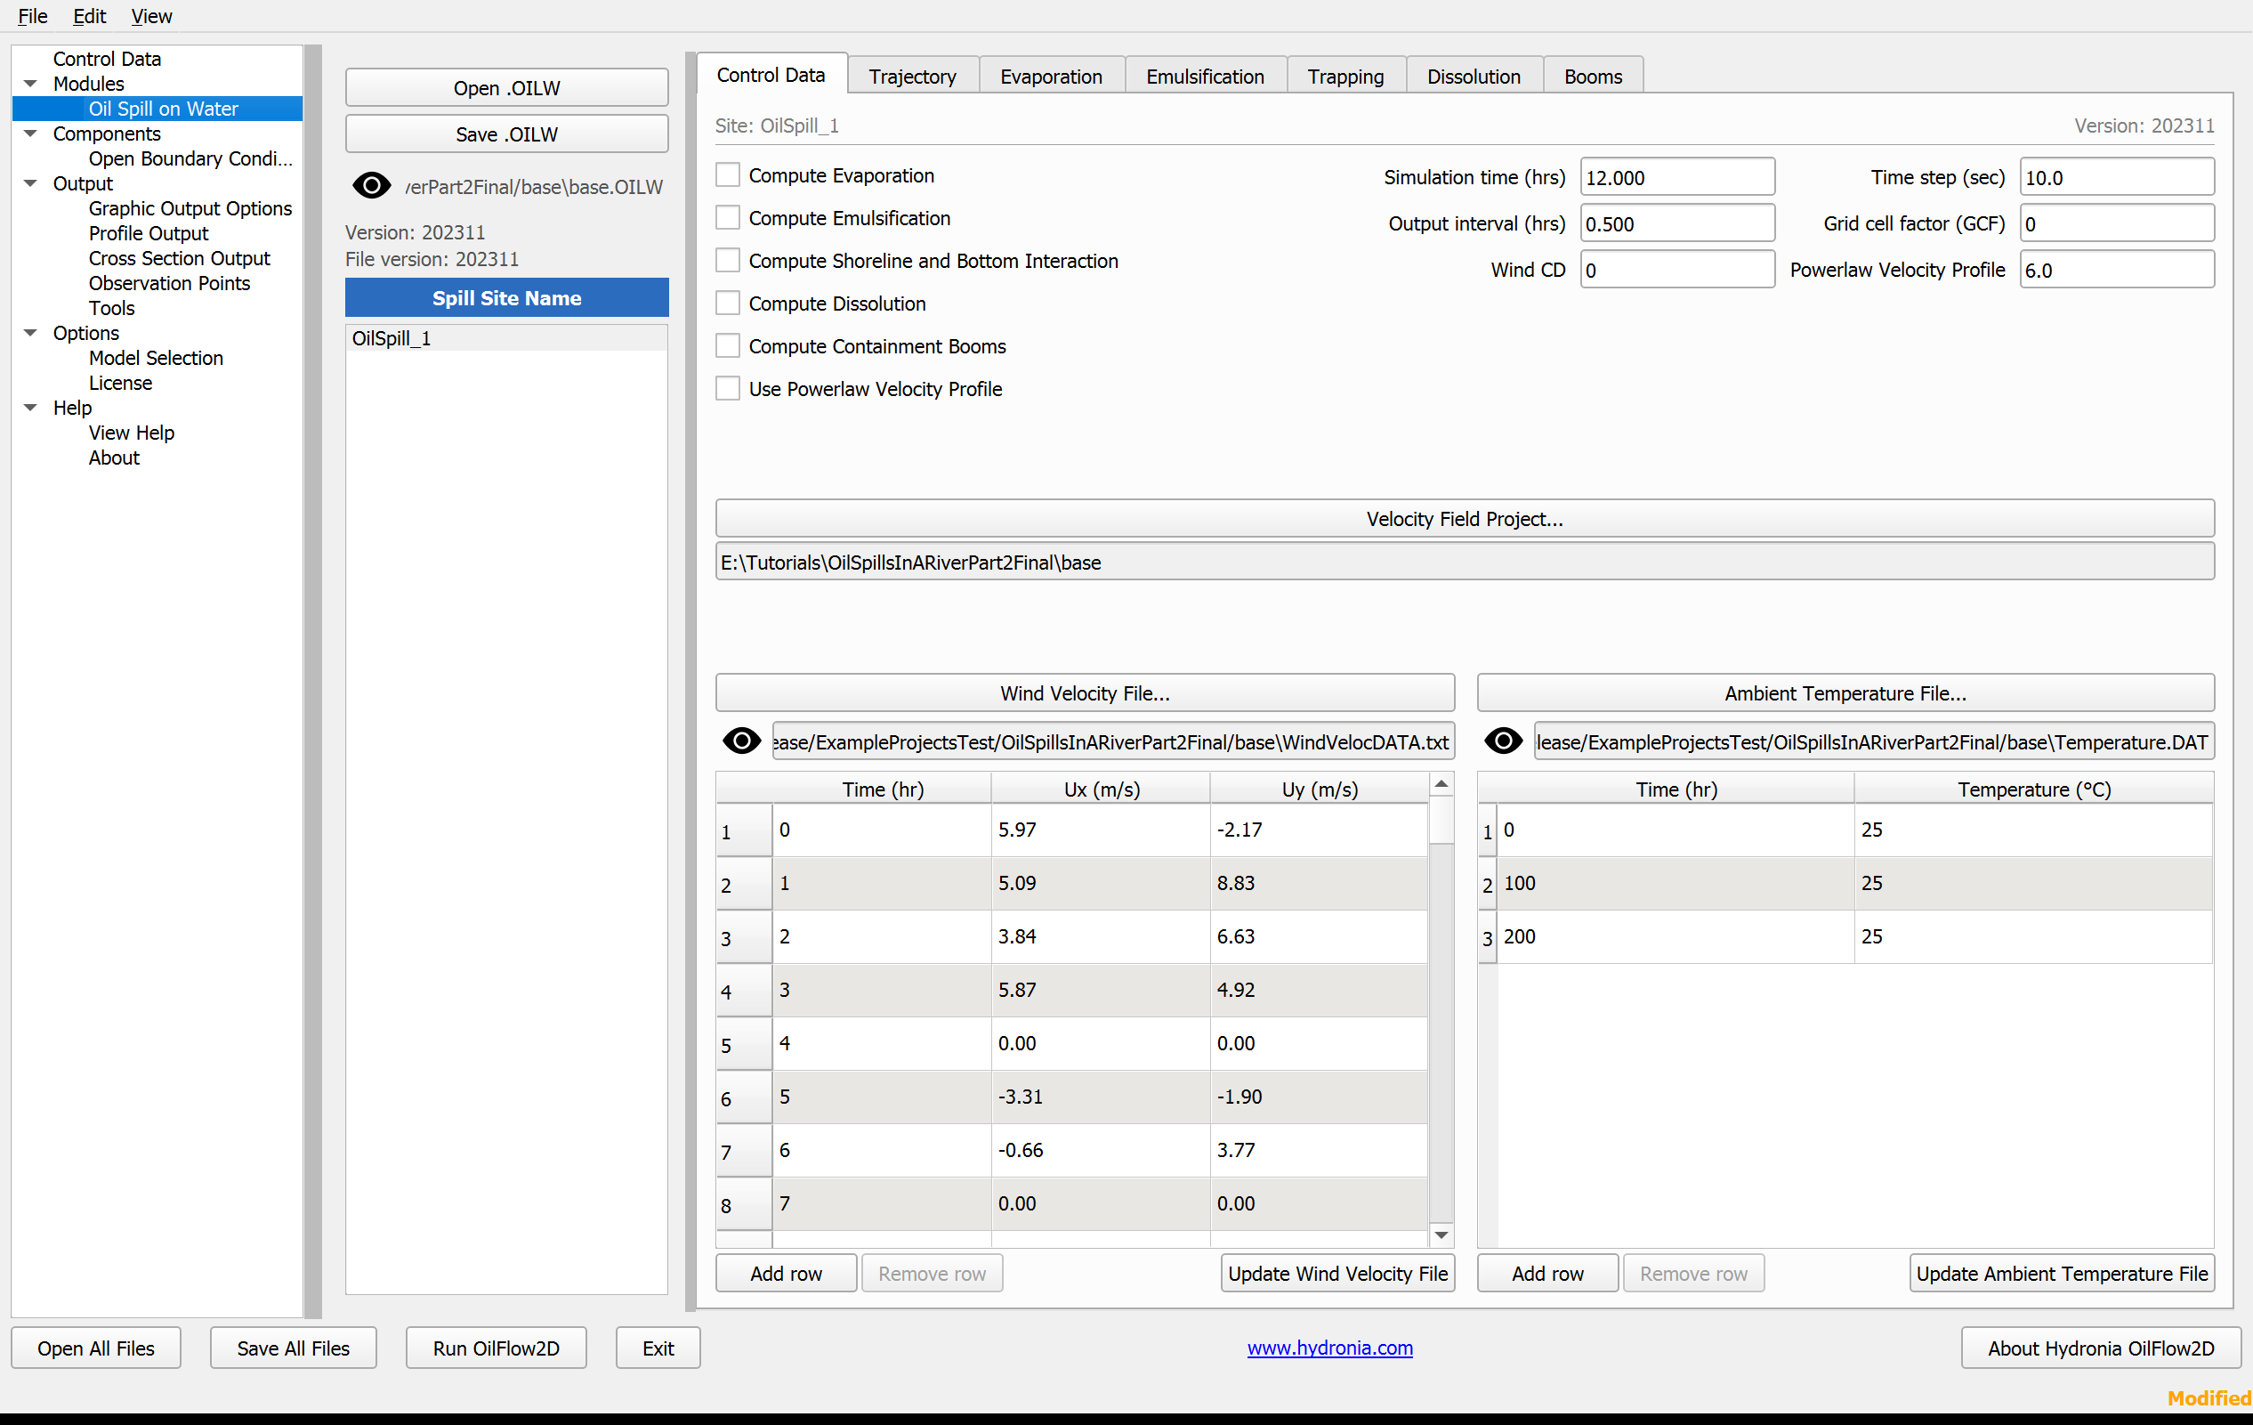Open Cross Section Output tree item
Screen dimensions: 2253x1425
coord(179,258)
